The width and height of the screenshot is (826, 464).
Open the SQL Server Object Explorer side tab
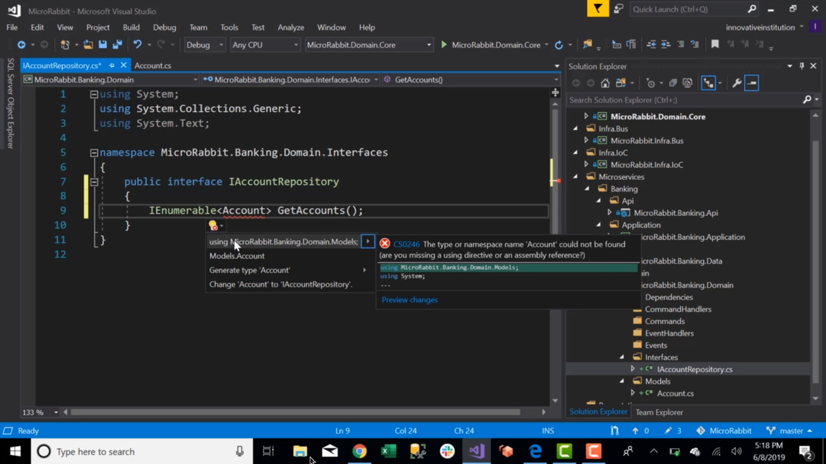click(10, 103)
